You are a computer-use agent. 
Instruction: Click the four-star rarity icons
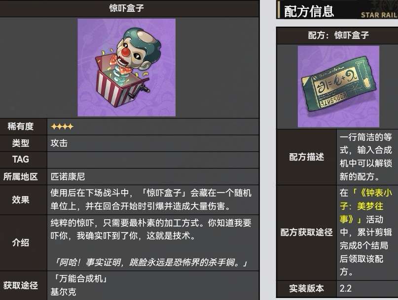point(62,126)
